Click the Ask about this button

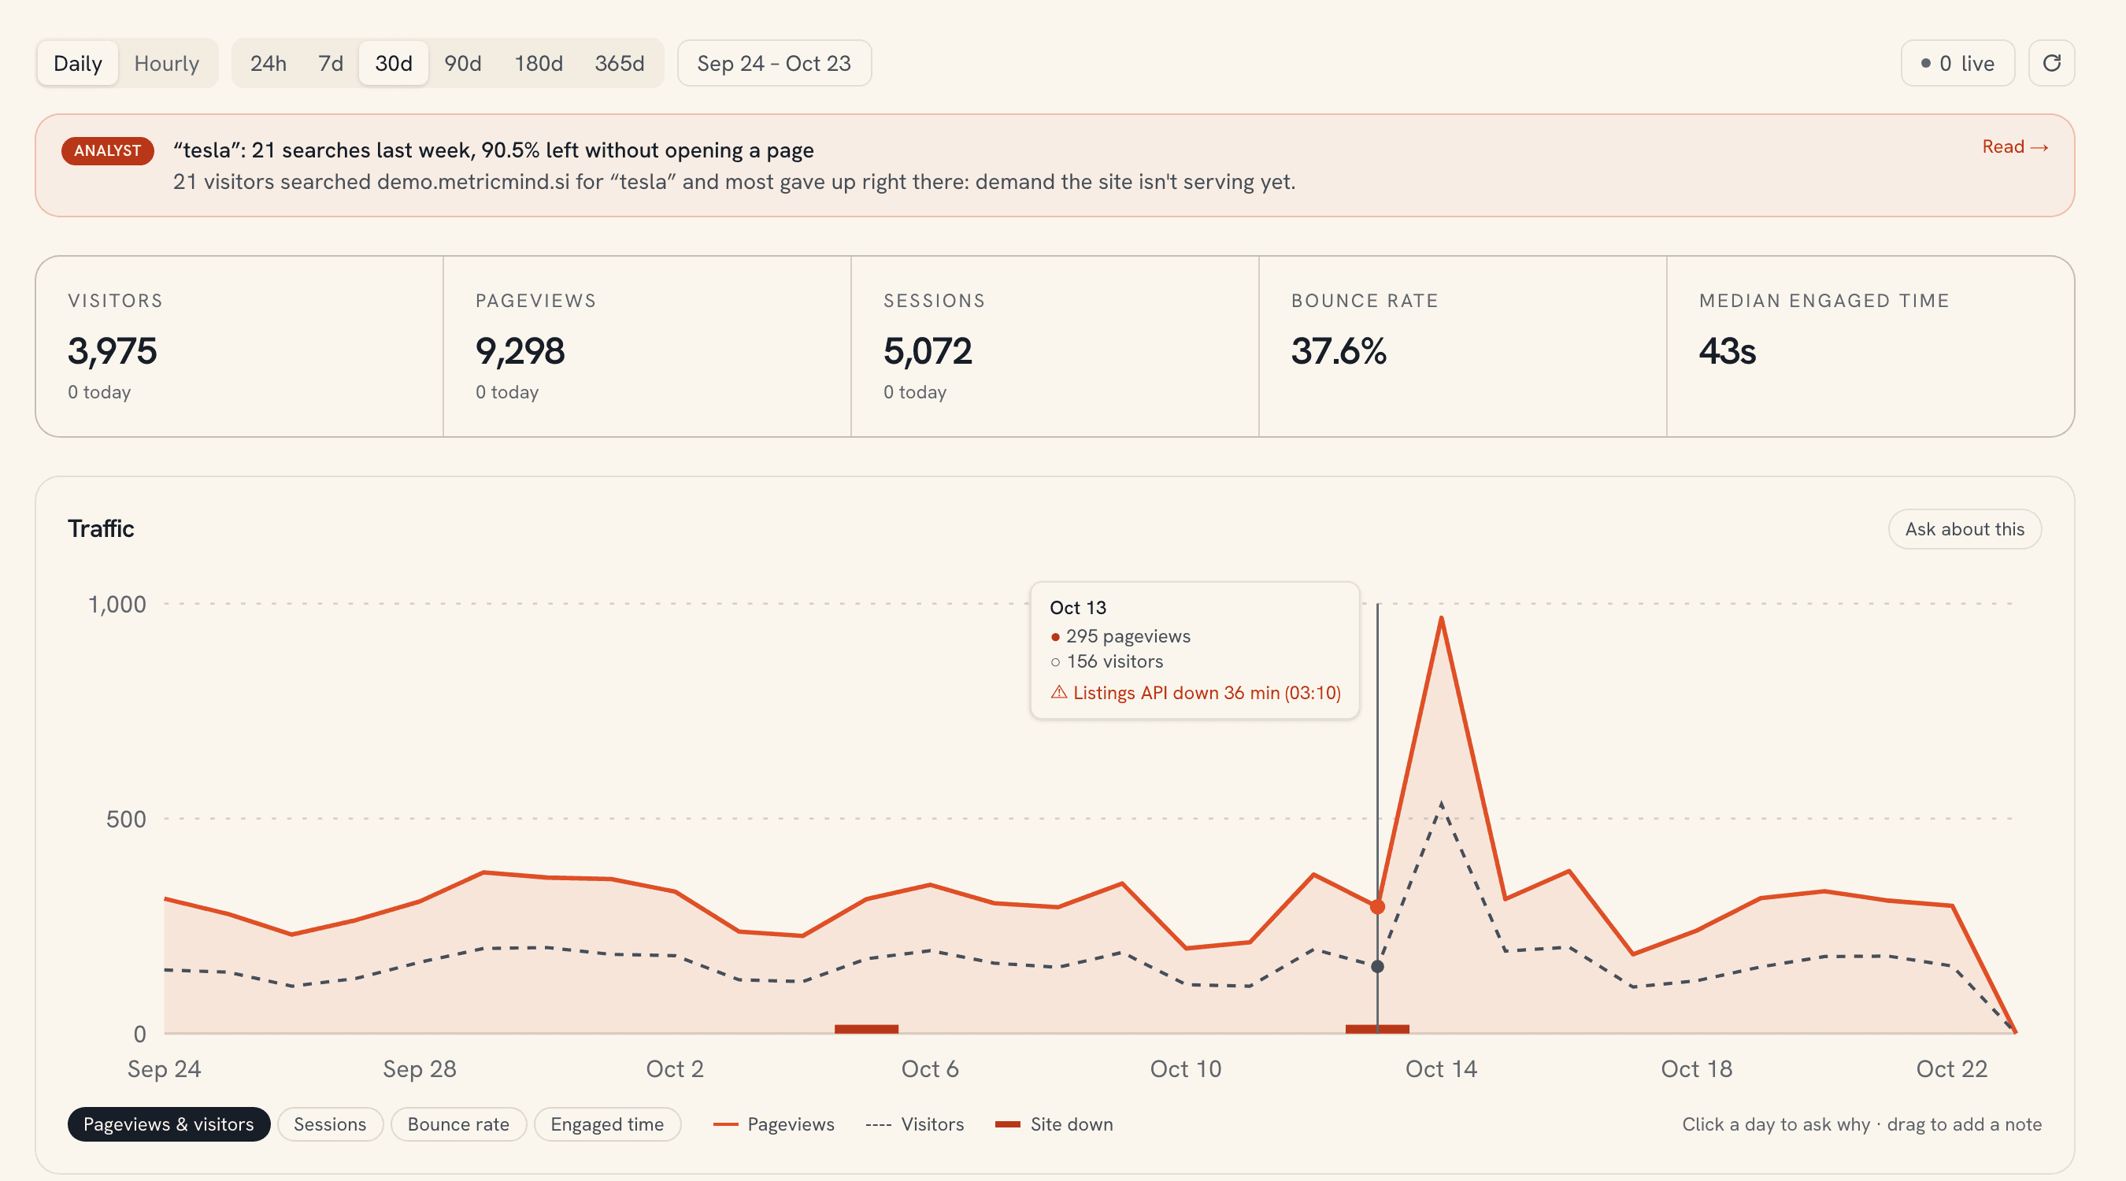coord(1965,529)
